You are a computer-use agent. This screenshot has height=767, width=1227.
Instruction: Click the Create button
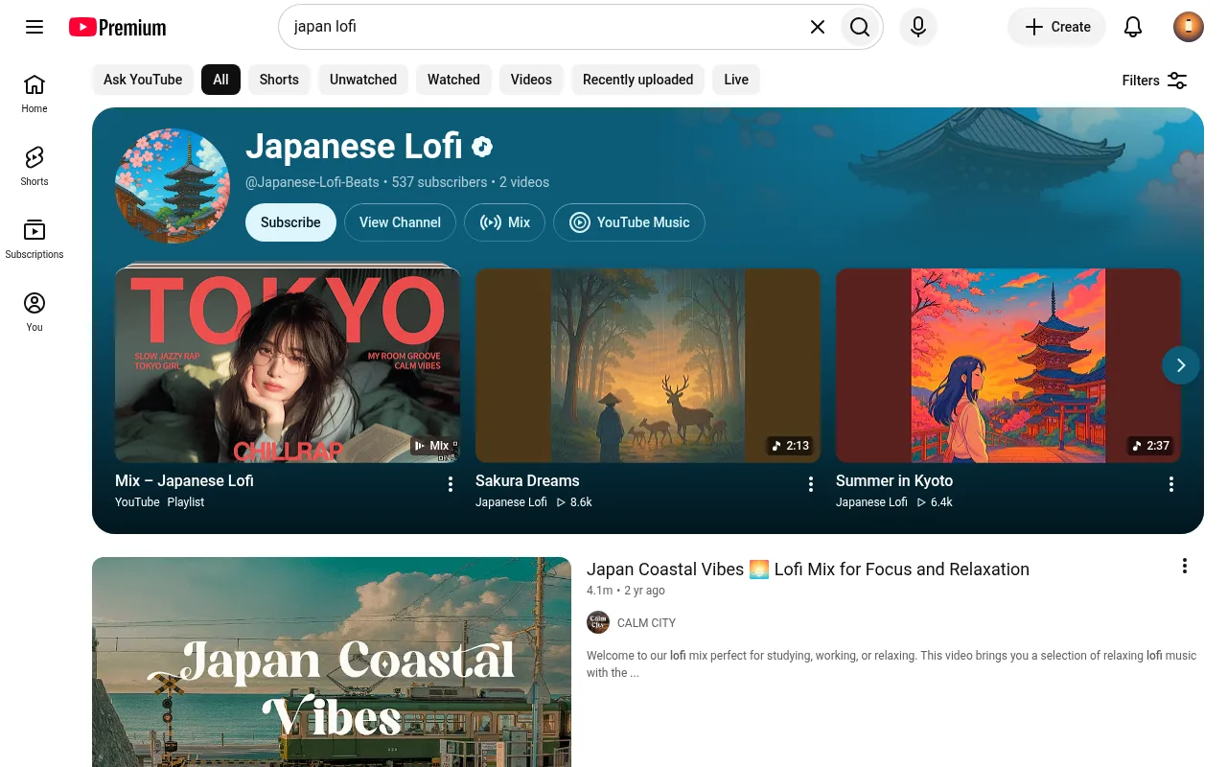click(1056, 27)
